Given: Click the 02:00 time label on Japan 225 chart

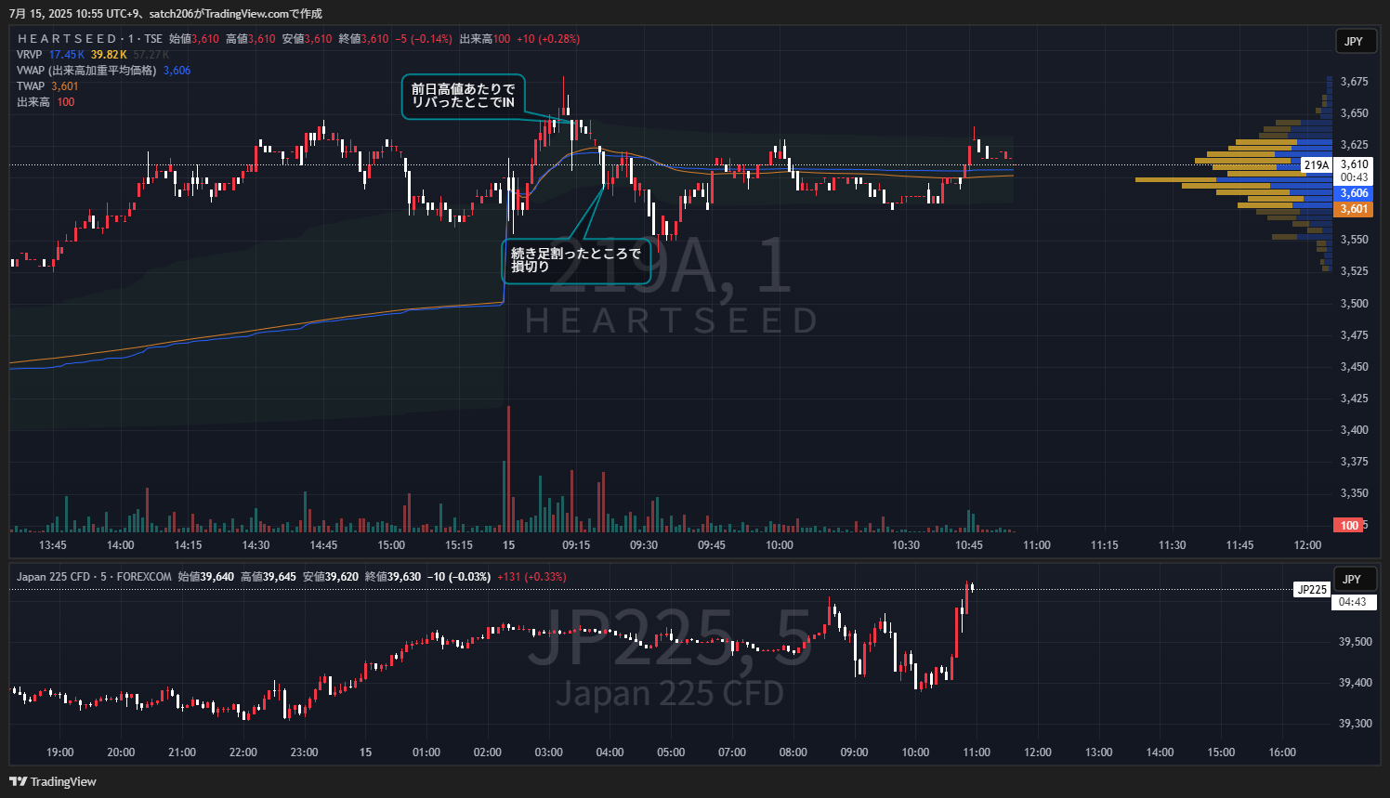Looking at the screenshot, I should (488, 752).
